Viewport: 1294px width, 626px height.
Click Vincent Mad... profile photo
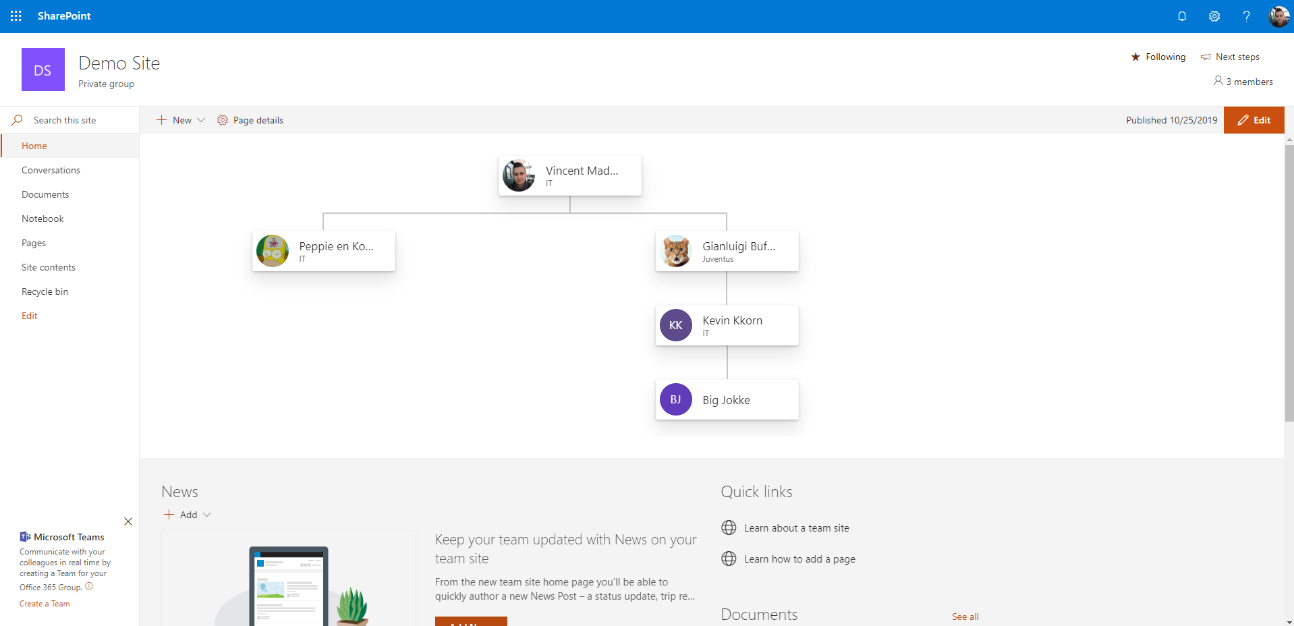pos(519,175)
